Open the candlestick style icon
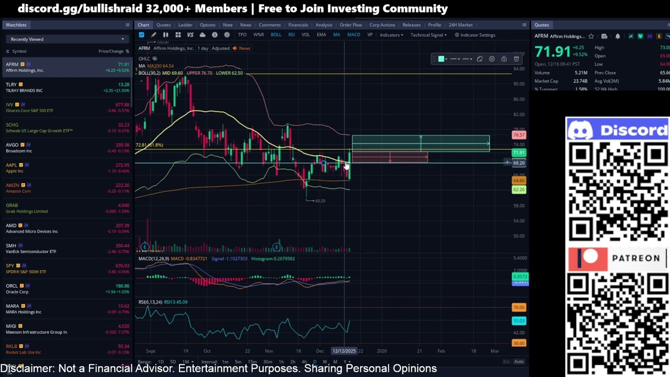The image size is (670, 377). [165, 35]
